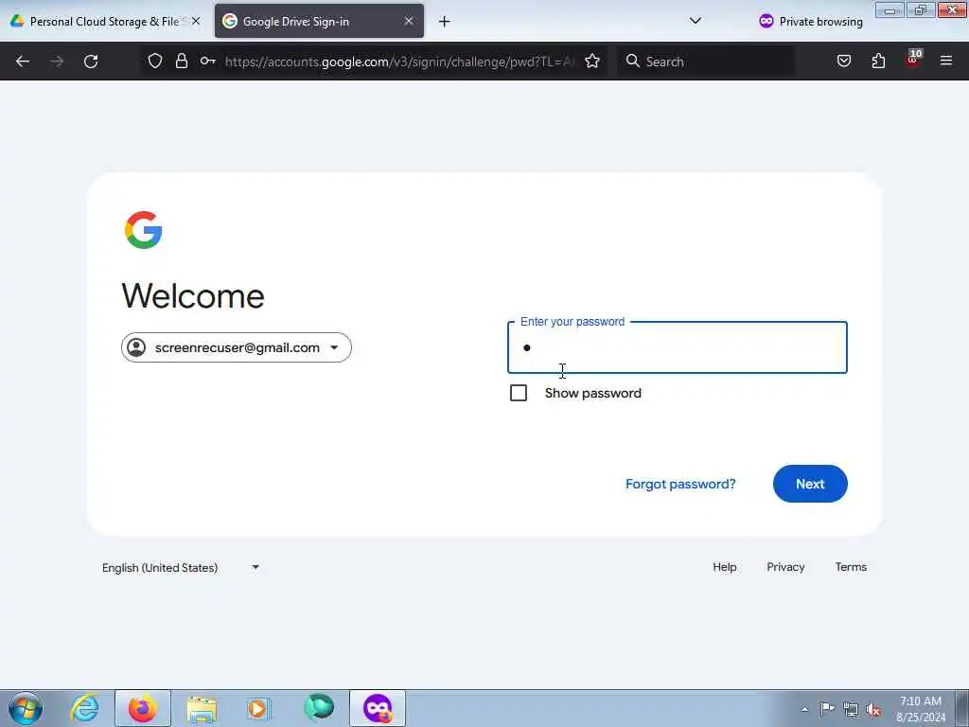Switch to Personal Cloud Storage tab
Image resolution: width=969 pixels, height=727 pixels.
pyautogui.click(x=102, y=21)
